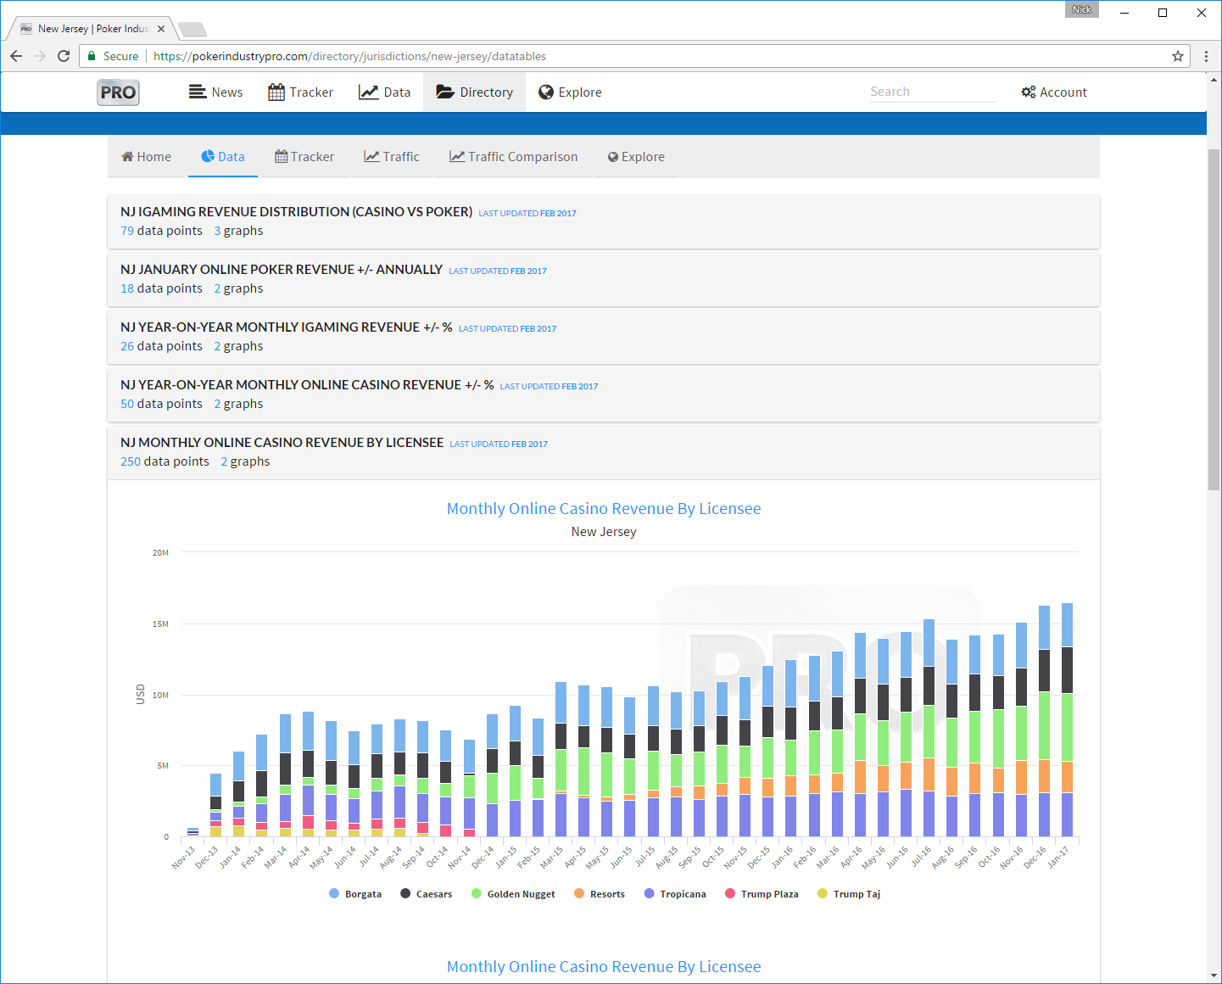Toggle the Golden Nugget legend series
Viewport: 1222px width, 984px height.
click(513, 894)
